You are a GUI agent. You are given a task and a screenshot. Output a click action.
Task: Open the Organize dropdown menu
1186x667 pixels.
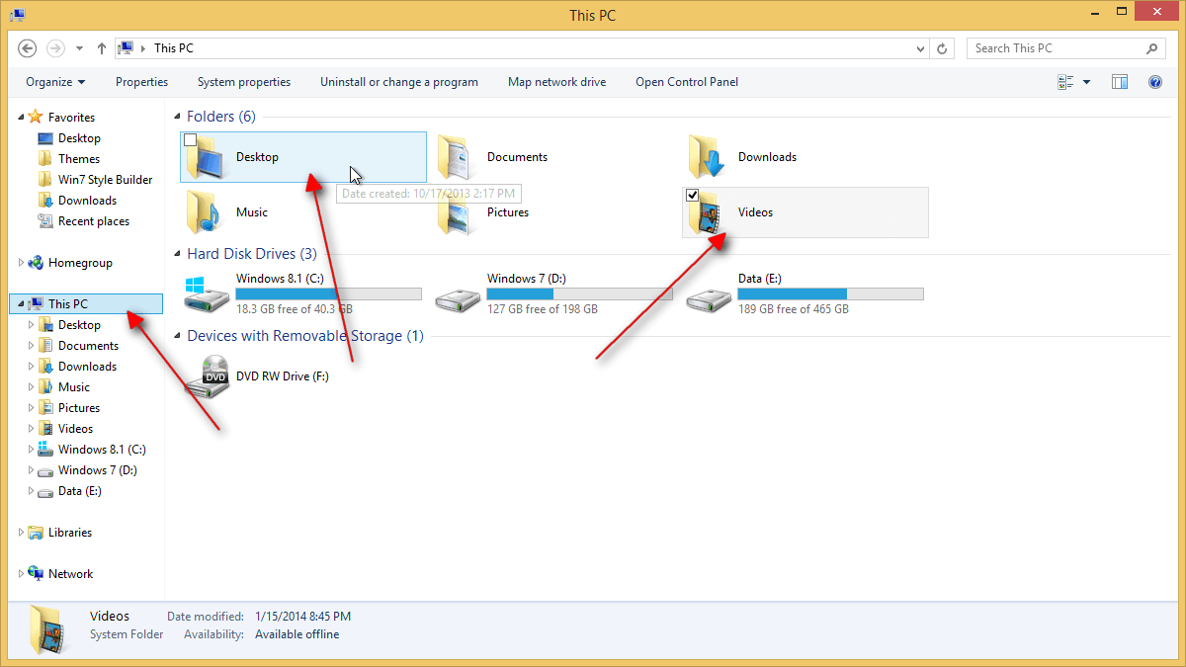tap(55, 82)
